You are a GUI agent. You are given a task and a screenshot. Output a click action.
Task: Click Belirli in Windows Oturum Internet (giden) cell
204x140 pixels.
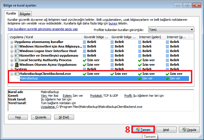pos(174,65)
